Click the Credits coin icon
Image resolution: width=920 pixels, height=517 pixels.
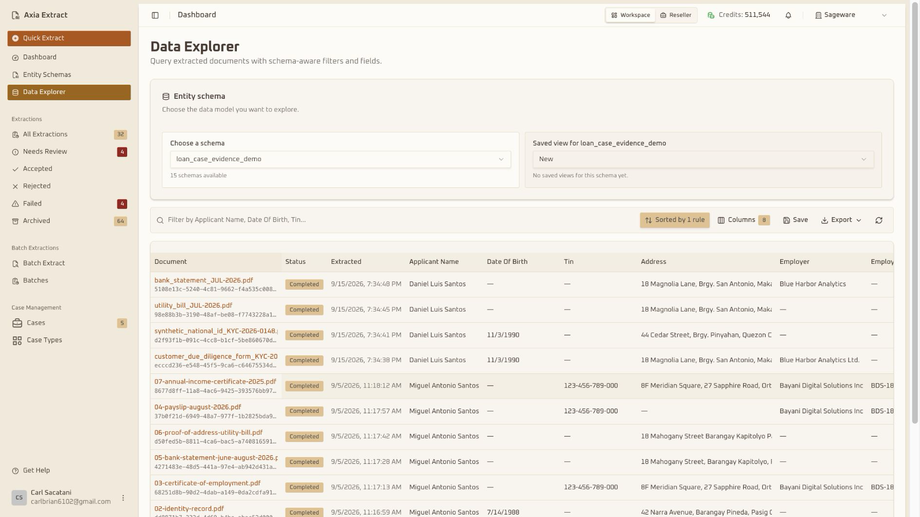(x=711, y=15)
